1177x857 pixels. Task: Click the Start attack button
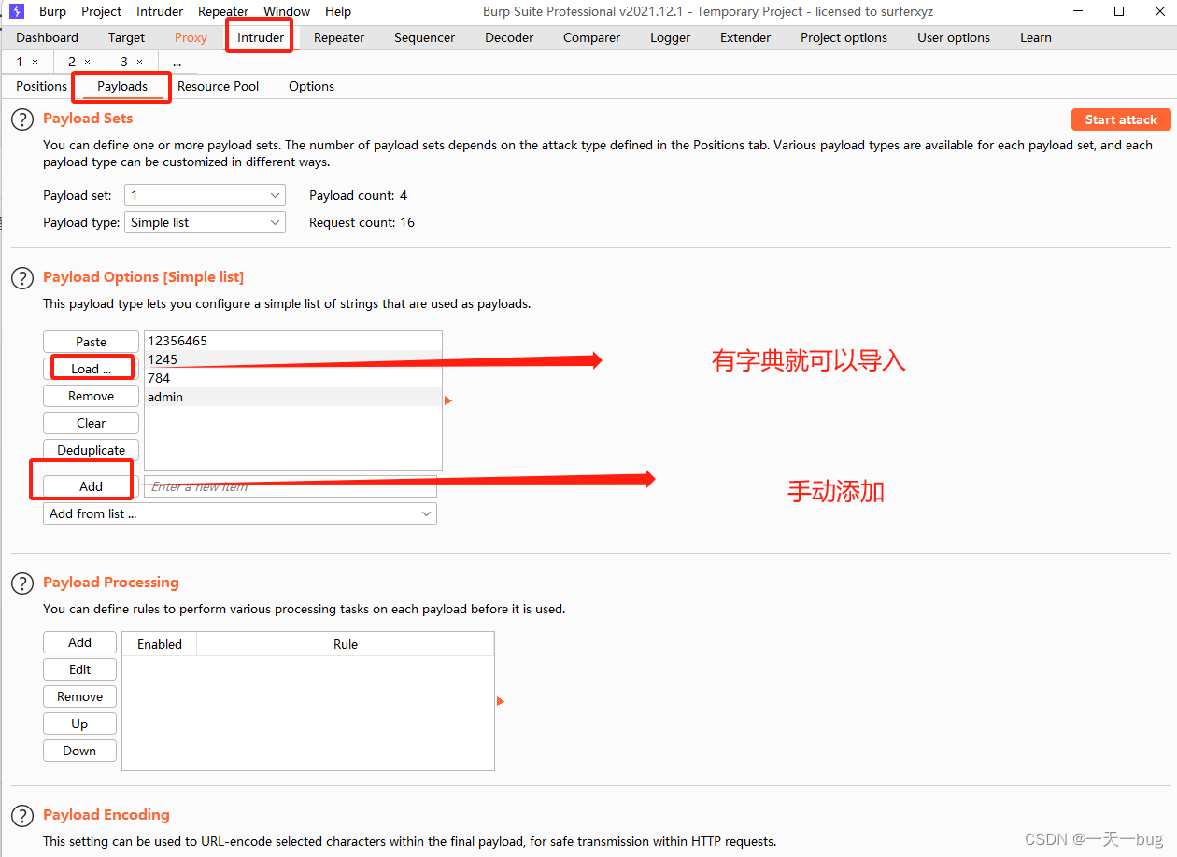click(x=1121, y=119)
